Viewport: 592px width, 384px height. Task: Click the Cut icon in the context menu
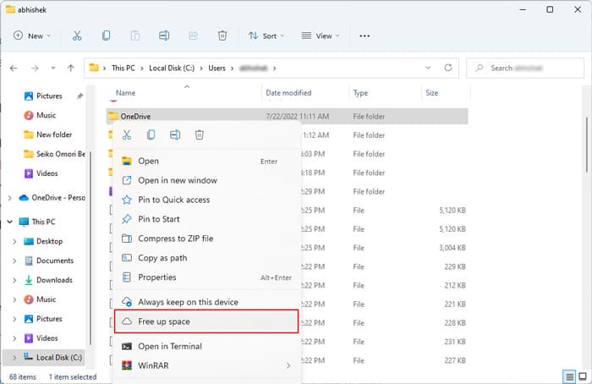pyautogui.click(x=127, y=134)
